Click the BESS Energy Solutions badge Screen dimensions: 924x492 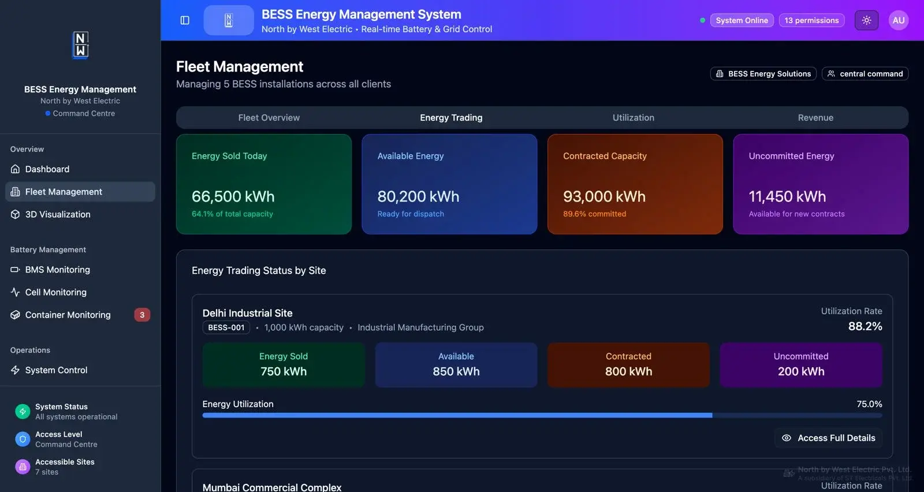[x=763, y=74]
